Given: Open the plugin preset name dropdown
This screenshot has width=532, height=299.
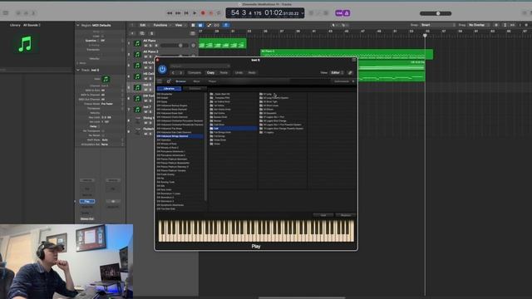Looking at the screenshot, I should pyautogui.click(x=200, y=66).
